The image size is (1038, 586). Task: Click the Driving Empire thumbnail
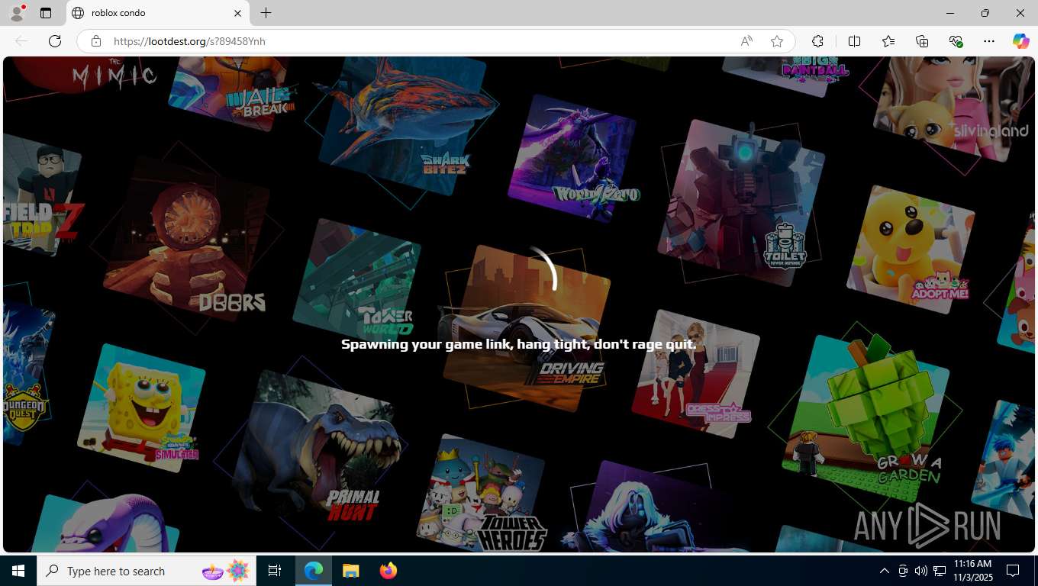point(527,328)
